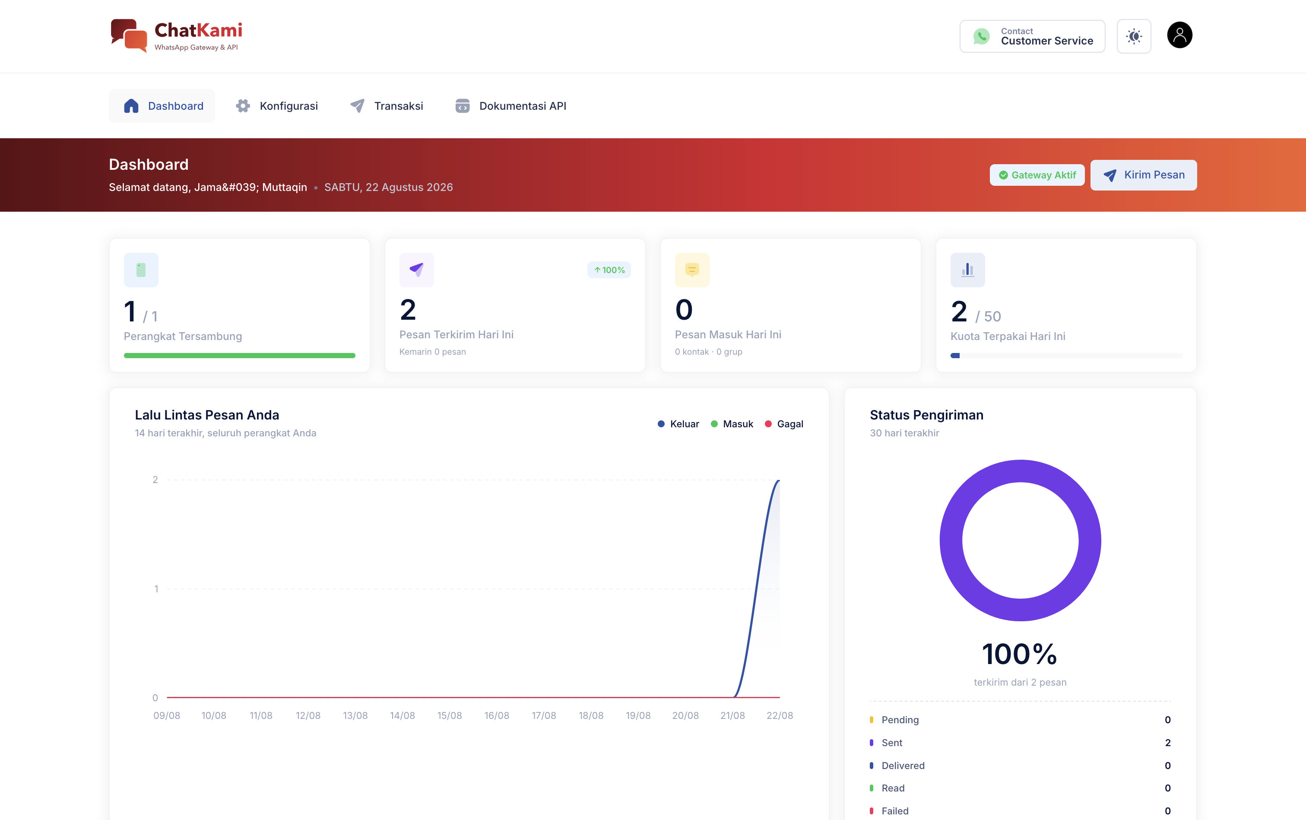Click the WhatsApp icon in Customer Service button
Screen dimensions: 1306x820
(981, 36)
